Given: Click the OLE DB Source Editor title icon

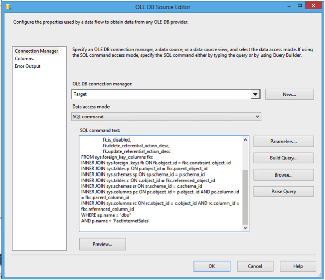Looking at the screenshot, I should coord(8,7).
